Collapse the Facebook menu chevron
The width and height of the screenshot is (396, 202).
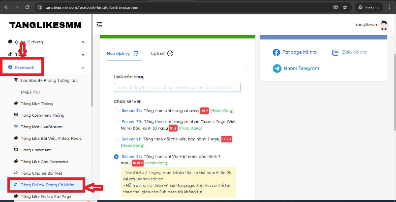pos(83,67)
